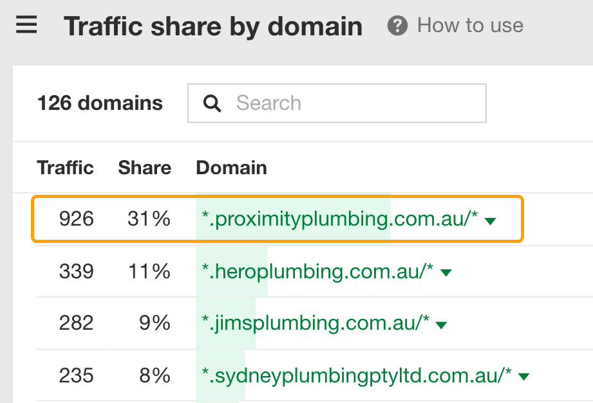The width and height of the screenshot is (593, 403).
Task: Sort by the Traffic column header
Action: tap(65, 168)
